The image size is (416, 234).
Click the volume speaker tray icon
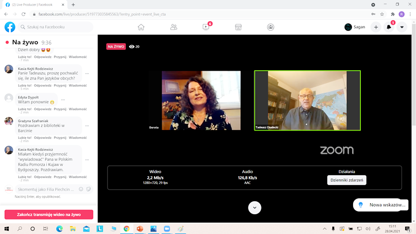pyautogui.click(x=368, y=229)
